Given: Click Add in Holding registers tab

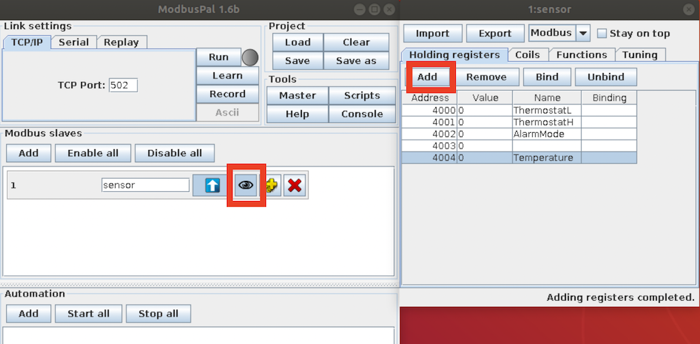Looking at the screenshot, I should pyautogui.click(x=427, y=77).
